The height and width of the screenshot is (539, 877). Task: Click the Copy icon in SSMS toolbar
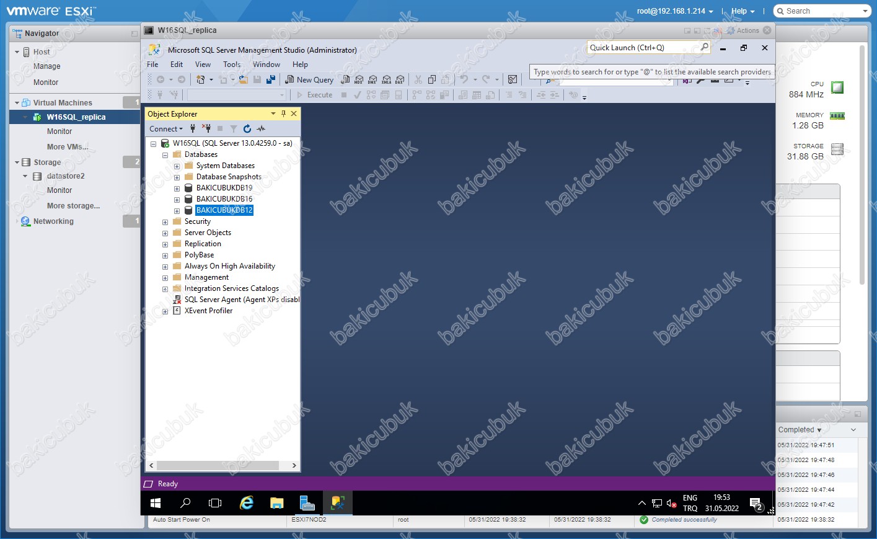coord(431,79)
